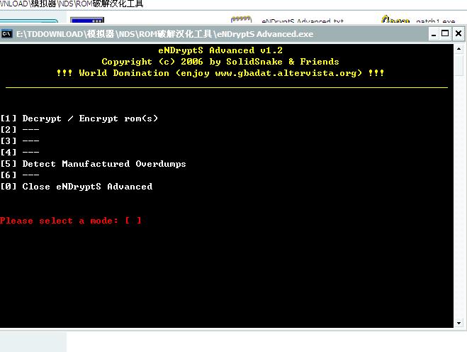The height and width of the screenshot is (352, 467).
Task: Click the '[4] ---' menu line
Action: pos(20,153)
